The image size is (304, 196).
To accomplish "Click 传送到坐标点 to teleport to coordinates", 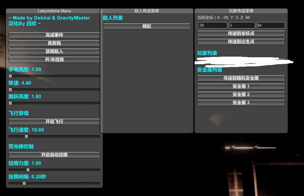I will [241, 33].
